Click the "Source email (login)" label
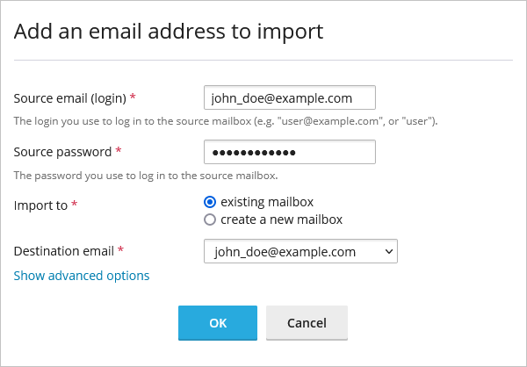The image size is (527, 367). point(70,97)
